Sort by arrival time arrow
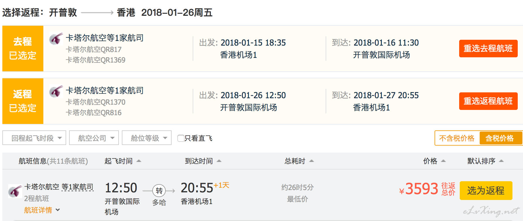 [x=219, y=161]
